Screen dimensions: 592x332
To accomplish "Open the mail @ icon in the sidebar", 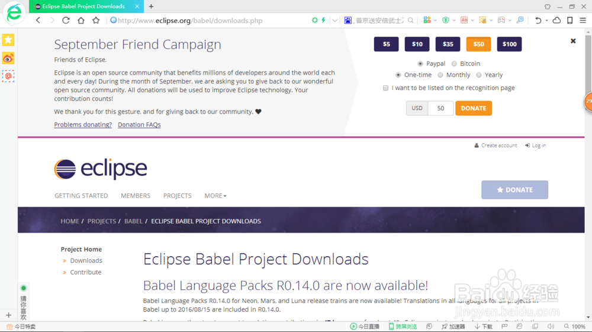I will (8, 76).
